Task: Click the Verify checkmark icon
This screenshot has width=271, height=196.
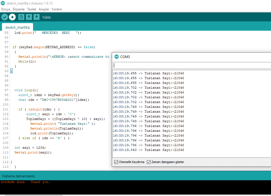Action: coord(5,17)
